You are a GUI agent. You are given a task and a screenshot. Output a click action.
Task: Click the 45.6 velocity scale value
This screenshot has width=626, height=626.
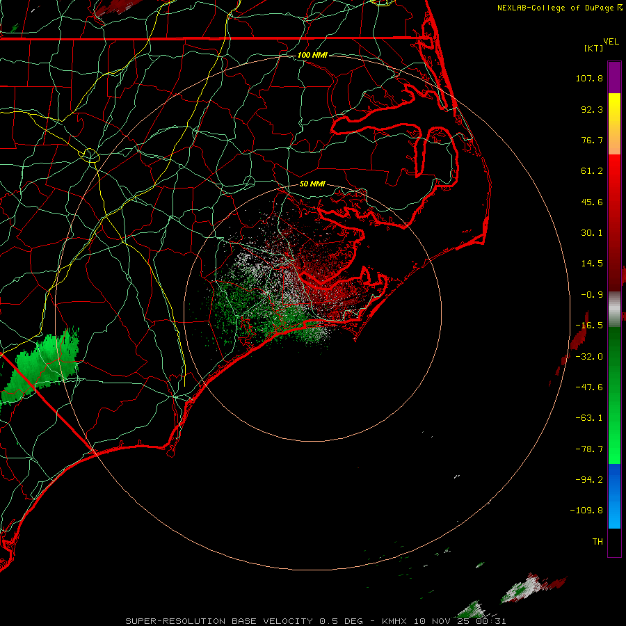click(x=592, y=202)
